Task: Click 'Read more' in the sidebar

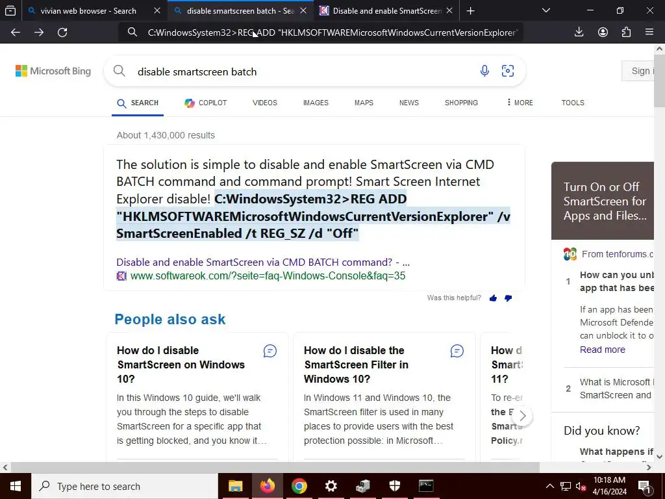Action: (602, 350)
